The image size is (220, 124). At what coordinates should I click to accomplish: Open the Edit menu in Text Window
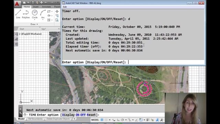[65, 7]
